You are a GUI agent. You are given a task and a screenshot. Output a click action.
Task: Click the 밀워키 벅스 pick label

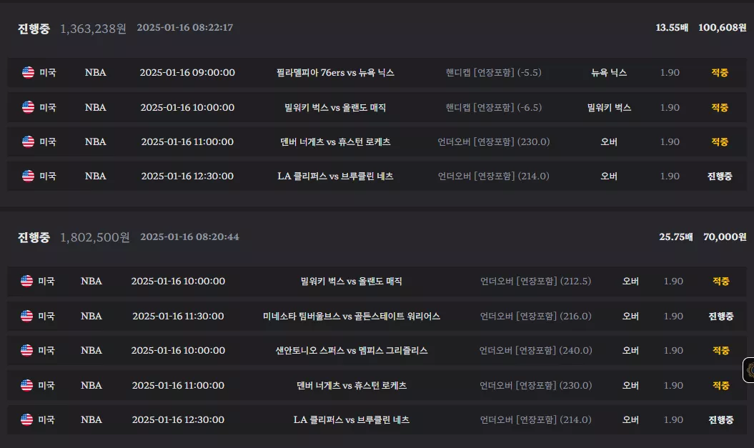(609, 107)
